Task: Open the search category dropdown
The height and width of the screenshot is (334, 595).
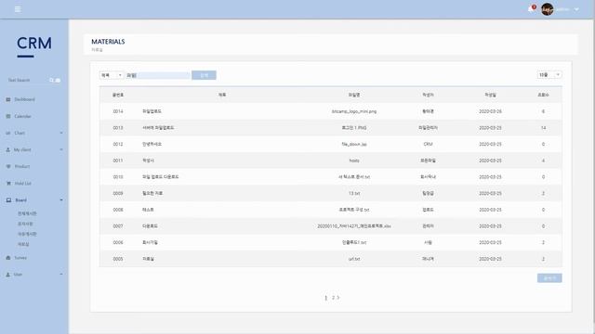Action: 112,75
